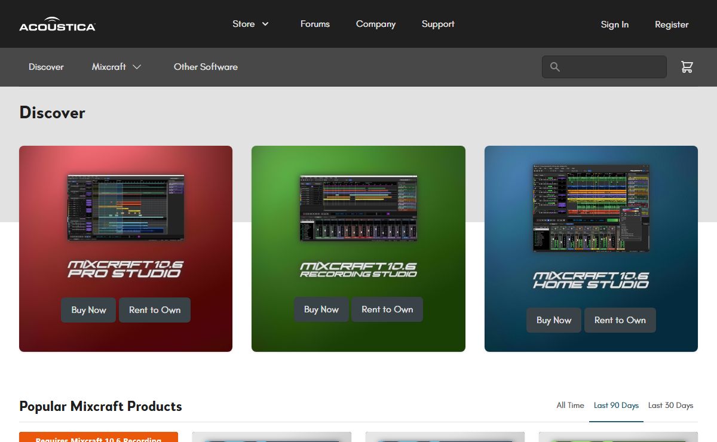The width and height of the screenshot is (717, 442).
Task: Rent to Own Mixcraft Pro Studio
Action: coord(155,310)
